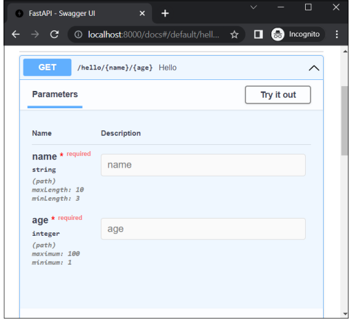Viewport: 352px width, 322px height.
Task: Click the browser forward arrow
Action: pyautogui.click(x=35, y=34)
